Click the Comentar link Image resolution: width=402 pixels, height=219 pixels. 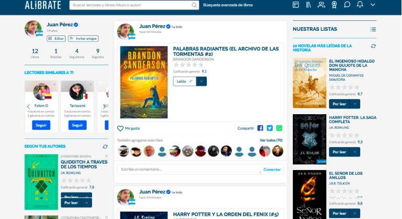[x=272, y=169]
